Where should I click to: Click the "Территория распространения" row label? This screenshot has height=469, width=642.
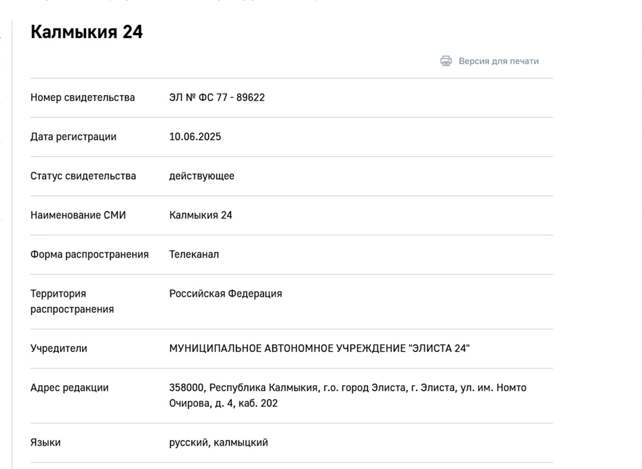click(72, 302)
